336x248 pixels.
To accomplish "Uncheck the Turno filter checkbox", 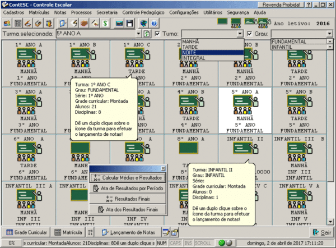I will 157,34.
